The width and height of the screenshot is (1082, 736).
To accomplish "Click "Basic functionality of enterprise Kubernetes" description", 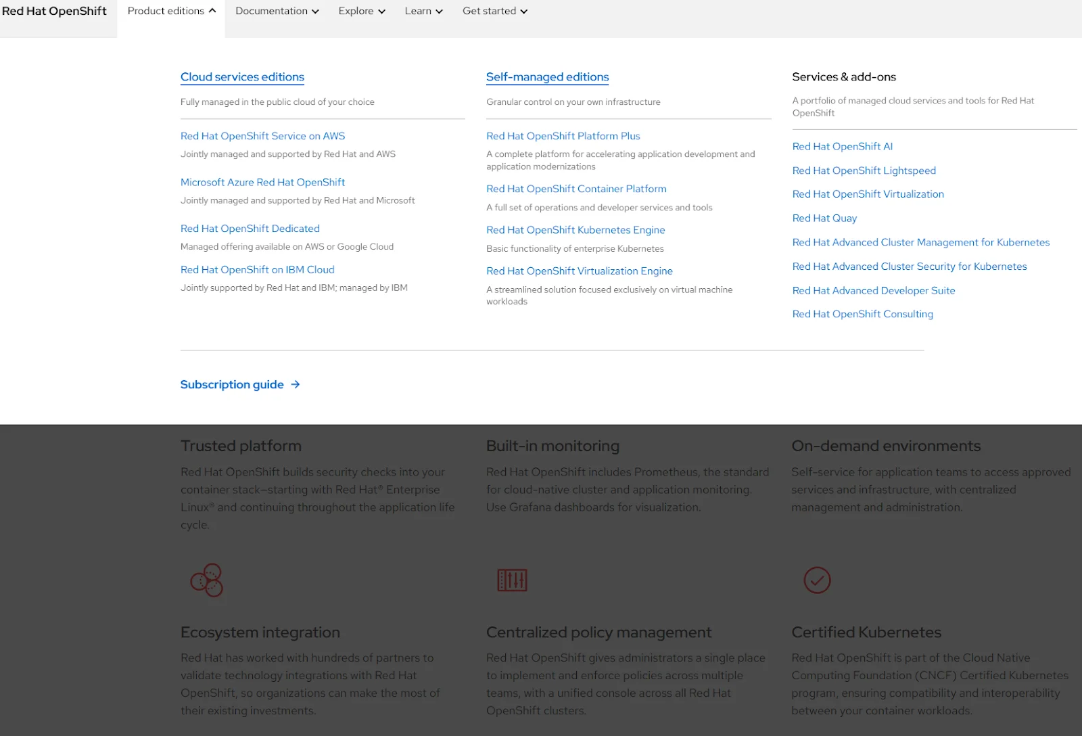I will click(x=575, y=249).
